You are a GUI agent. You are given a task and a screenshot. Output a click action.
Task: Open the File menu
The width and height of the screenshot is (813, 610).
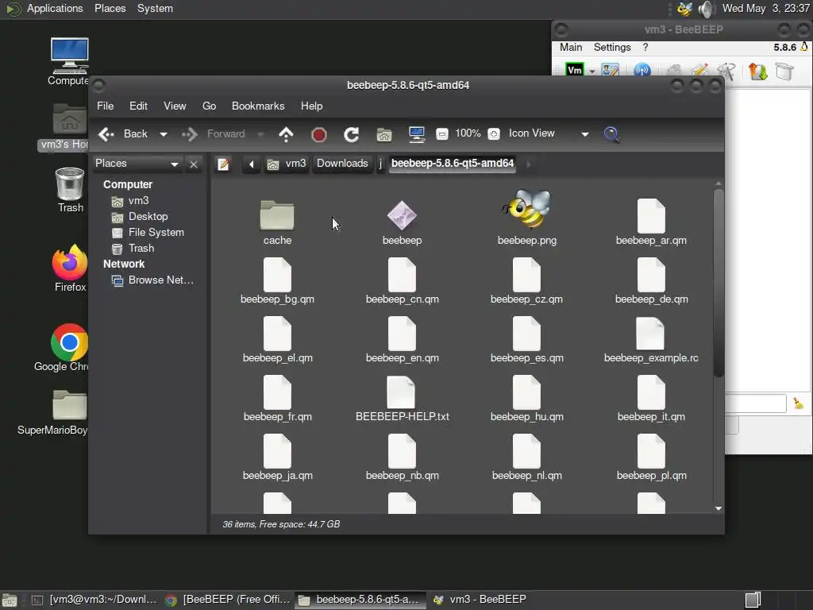106,106
